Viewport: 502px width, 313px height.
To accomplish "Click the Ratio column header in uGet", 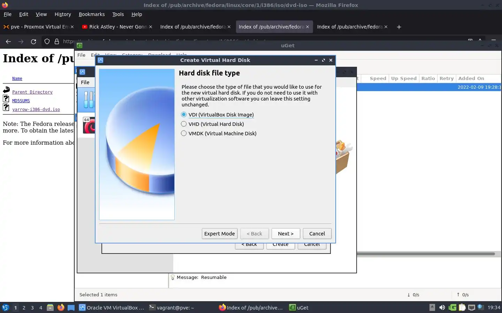I will (x=428, y=79).
